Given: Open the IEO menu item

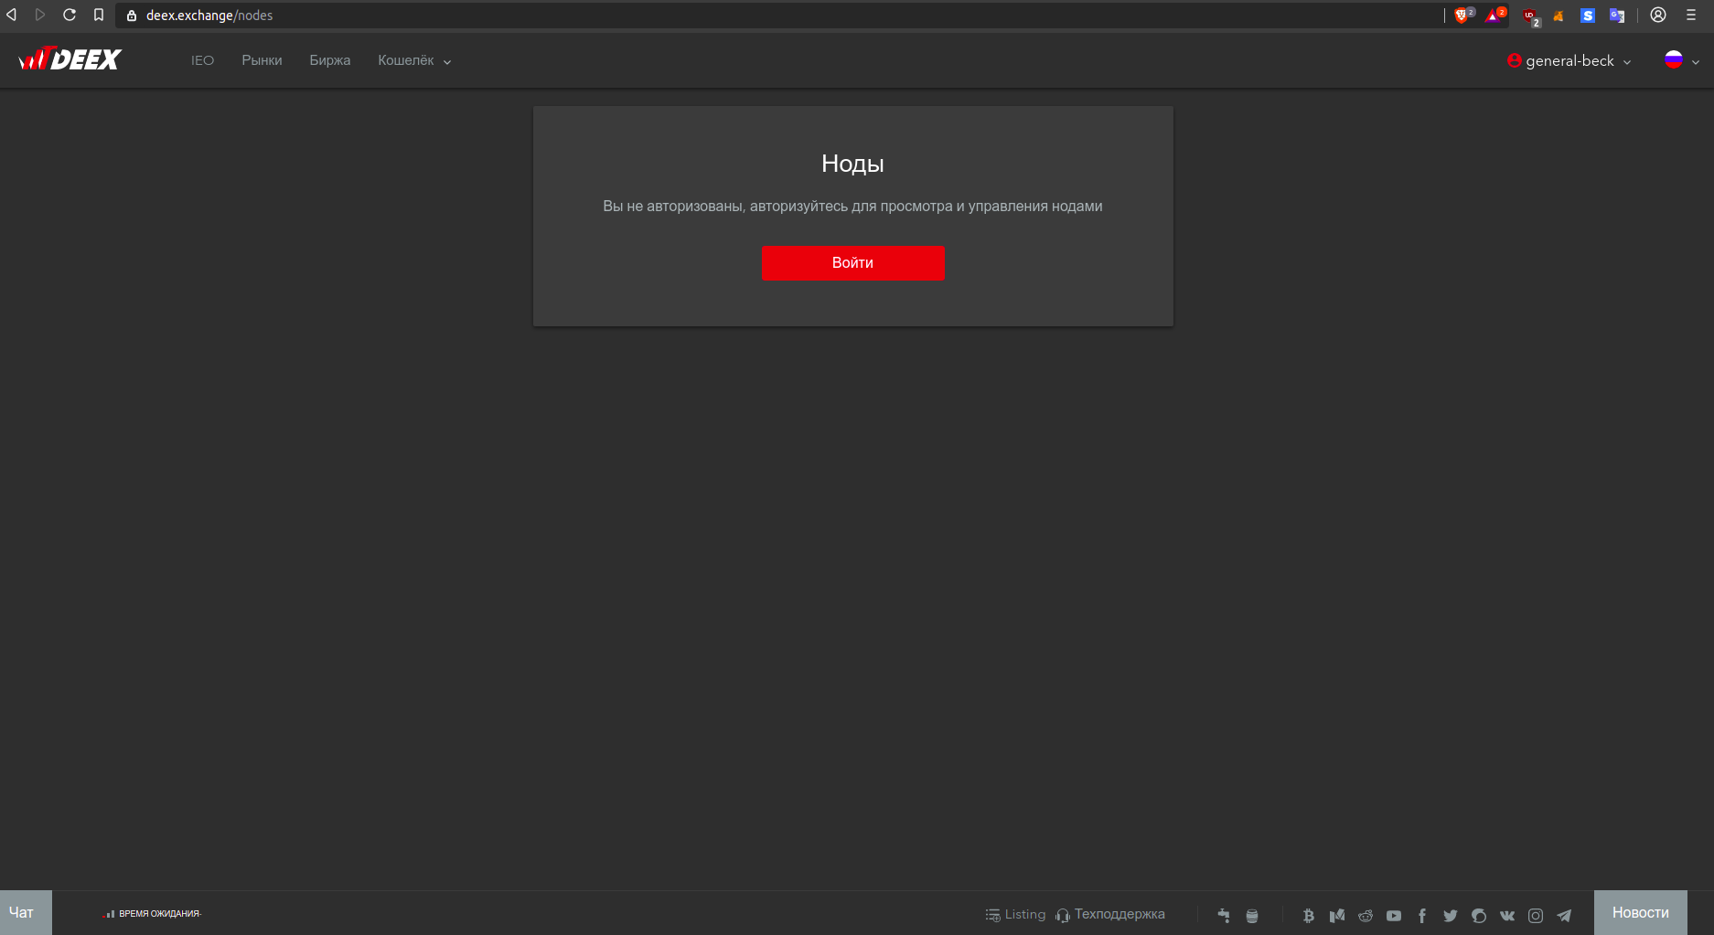Looking at the screenshot, I should coord(202,60).
